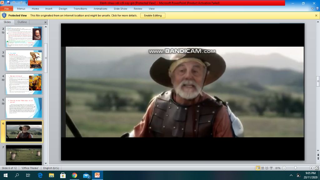Screen dimensions: 320x180
Task: Switch to the Insert ribbon tab
Action: pos(49,8)
